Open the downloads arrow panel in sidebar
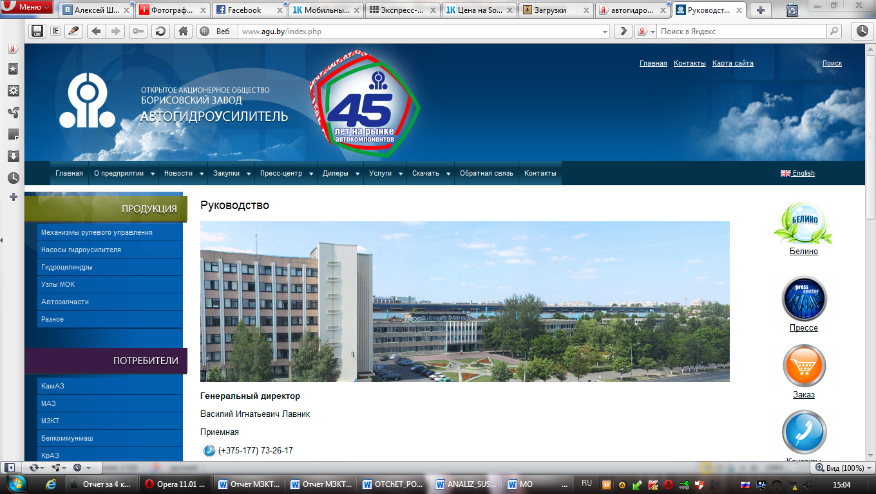Viewport: 876px width, 494px height. coord(13,156)
